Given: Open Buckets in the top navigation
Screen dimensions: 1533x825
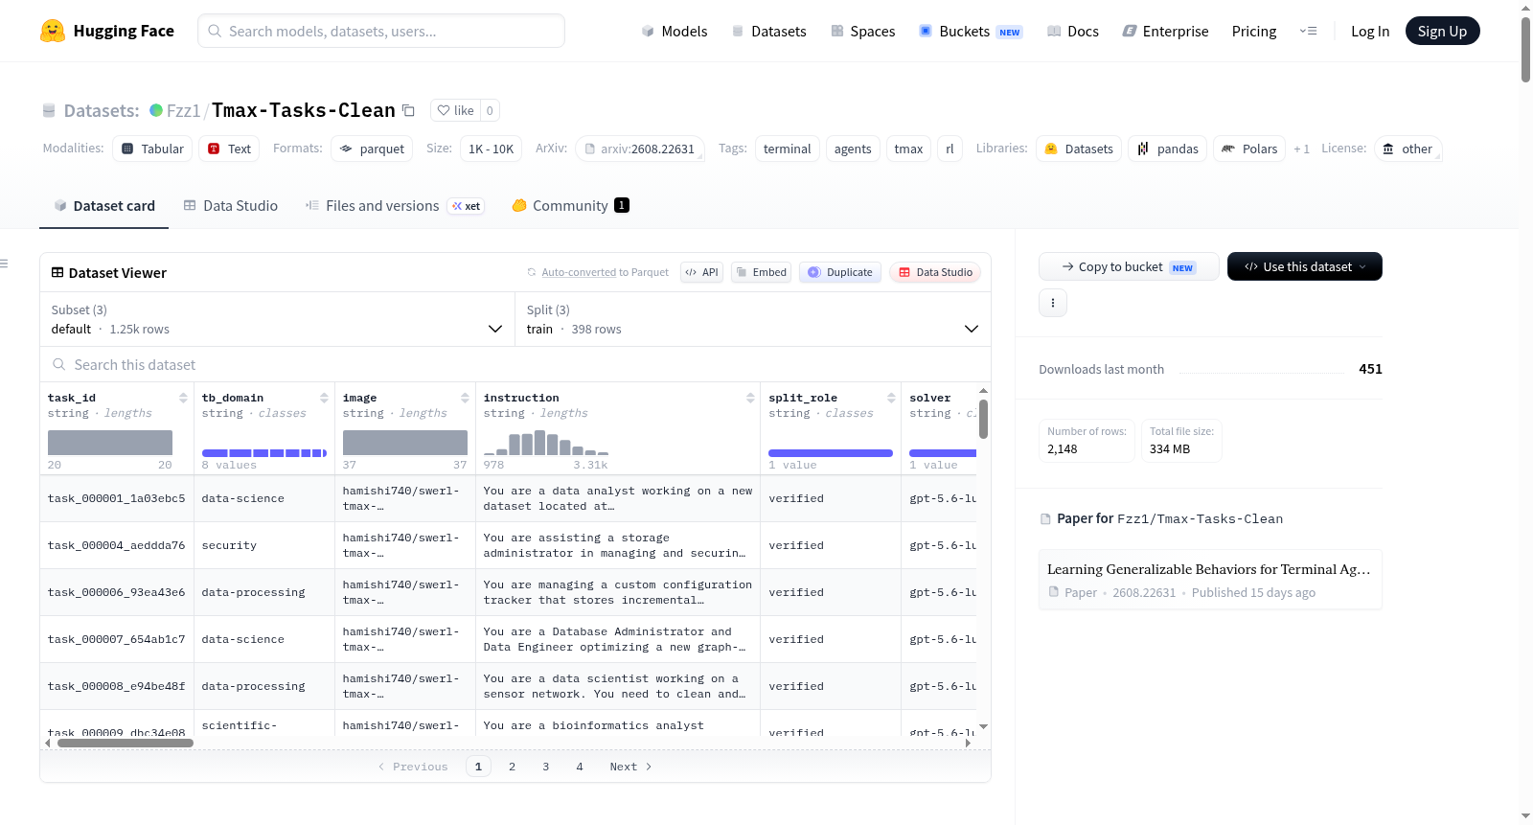Looking at the screenshot, I should [x=971, y=31].
